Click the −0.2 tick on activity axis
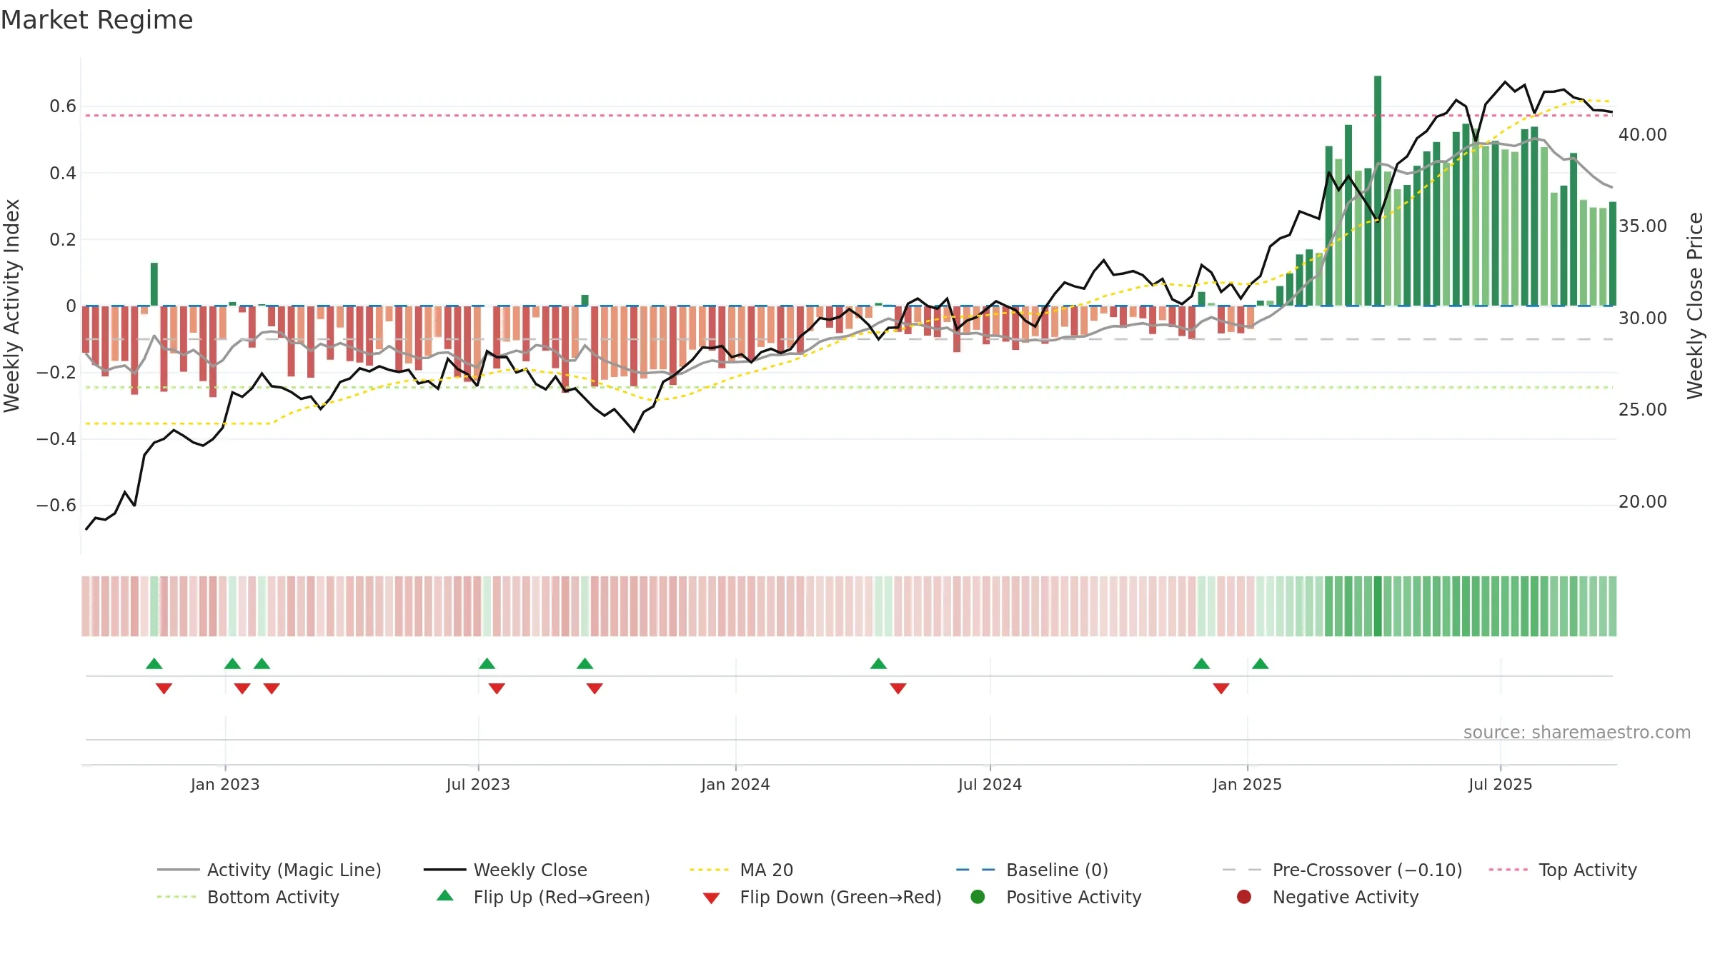This screenshot has width=1715, height=964. coord(56,372)
